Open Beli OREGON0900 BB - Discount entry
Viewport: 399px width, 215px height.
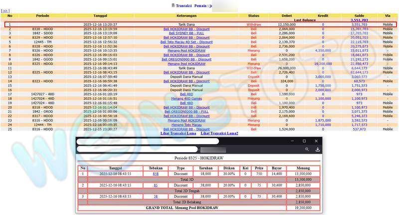tap(187, 59)
